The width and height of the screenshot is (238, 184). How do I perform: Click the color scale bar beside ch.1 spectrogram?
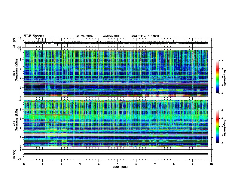coord(217,77)
